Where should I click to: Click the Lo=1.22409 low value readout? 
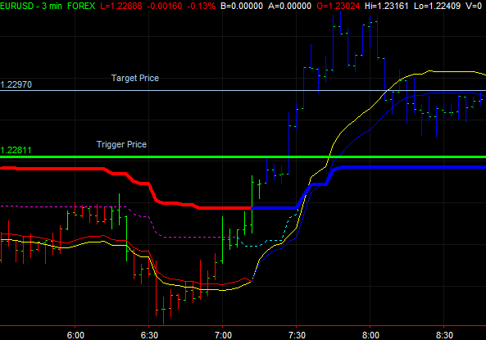click(438, 6)
